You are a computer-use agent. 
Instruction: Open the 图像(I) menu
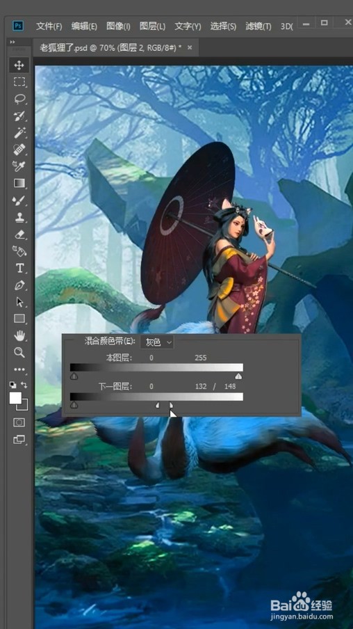118,26
